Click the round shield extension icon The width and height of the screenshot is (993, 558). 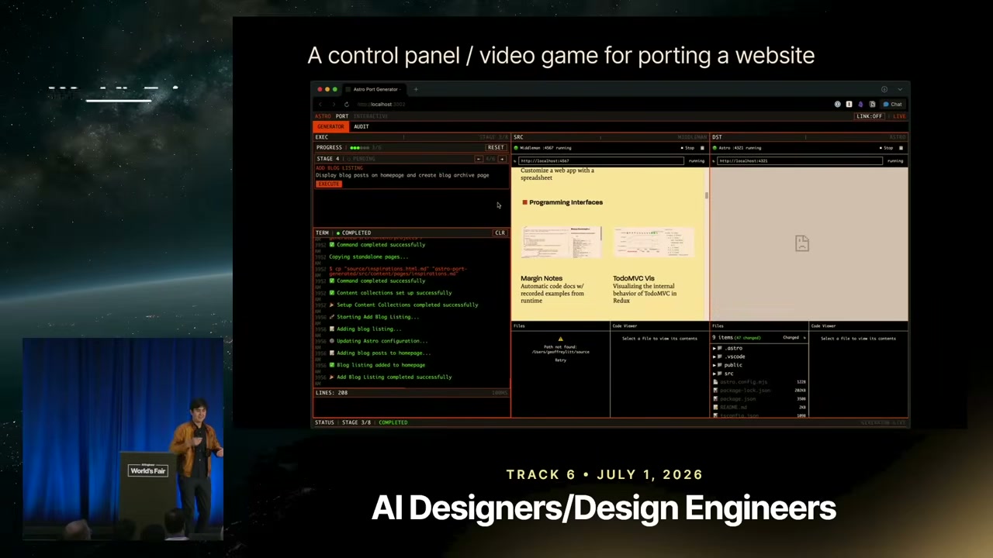(837, 105)
